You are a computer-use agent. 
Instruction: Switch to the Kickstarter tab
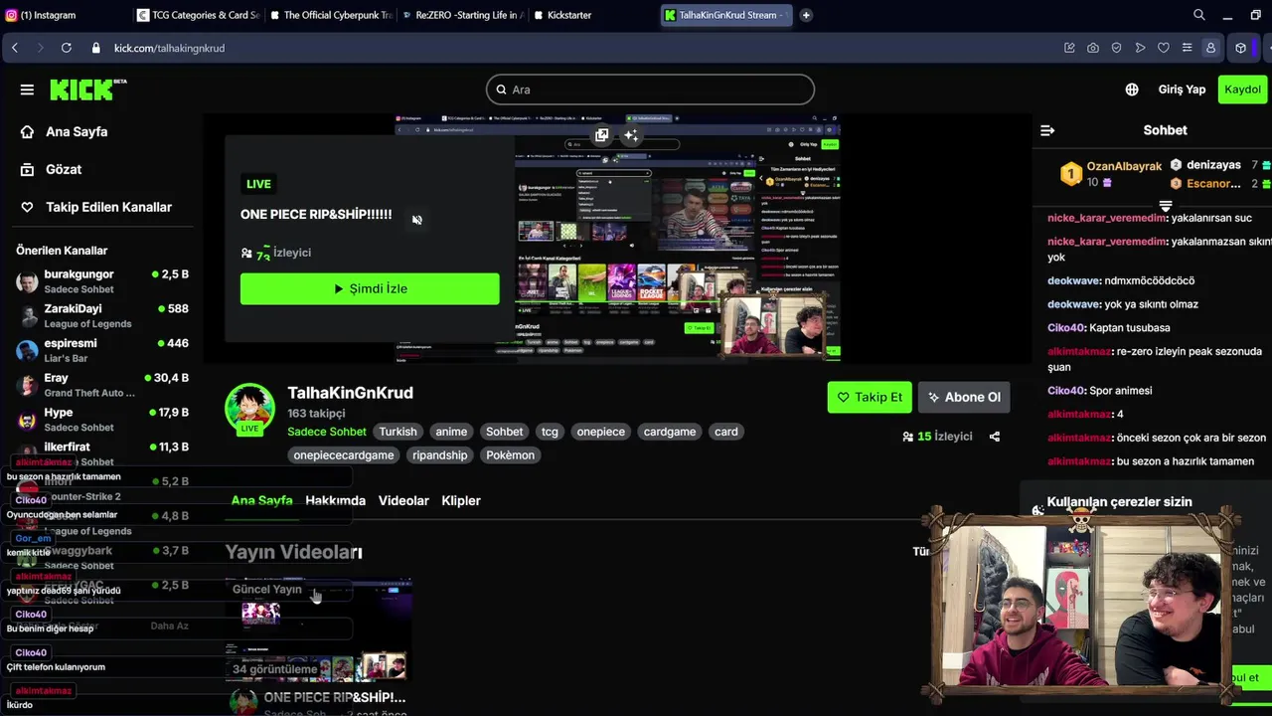pos(593,15)
